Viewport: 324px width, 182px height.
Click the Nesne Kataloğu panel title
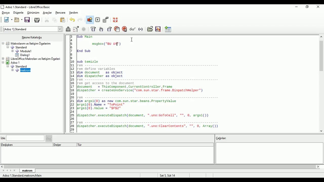32,37
